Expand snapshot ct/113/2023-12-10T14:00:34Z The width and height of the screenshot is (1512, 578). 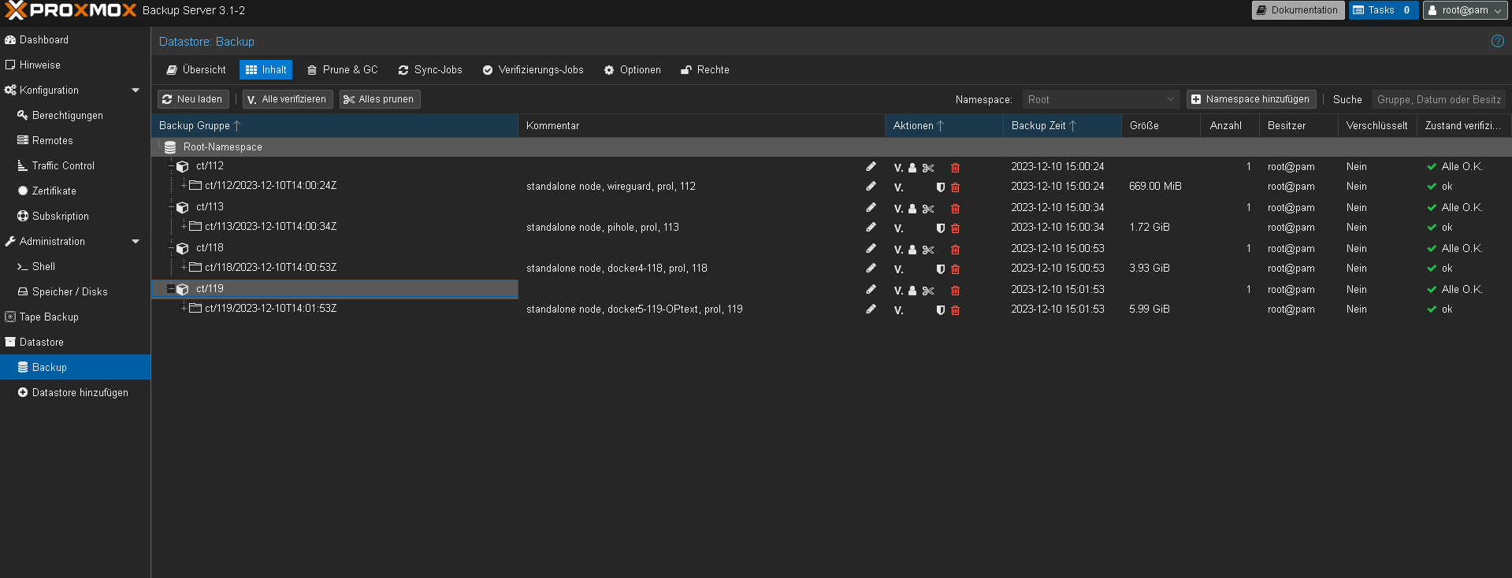[184, 226]
